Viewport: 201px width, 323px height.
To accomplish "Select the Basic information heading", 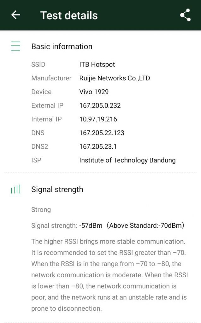I will (x=62, y=46).
